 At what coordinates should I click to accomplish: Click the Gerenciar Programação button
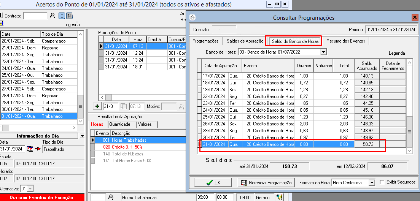click(x=266, y=183)
